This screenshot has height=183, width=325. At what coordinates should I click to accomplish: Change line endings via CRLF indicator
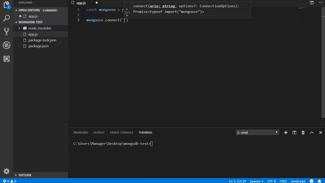click(x=283, y=181)
